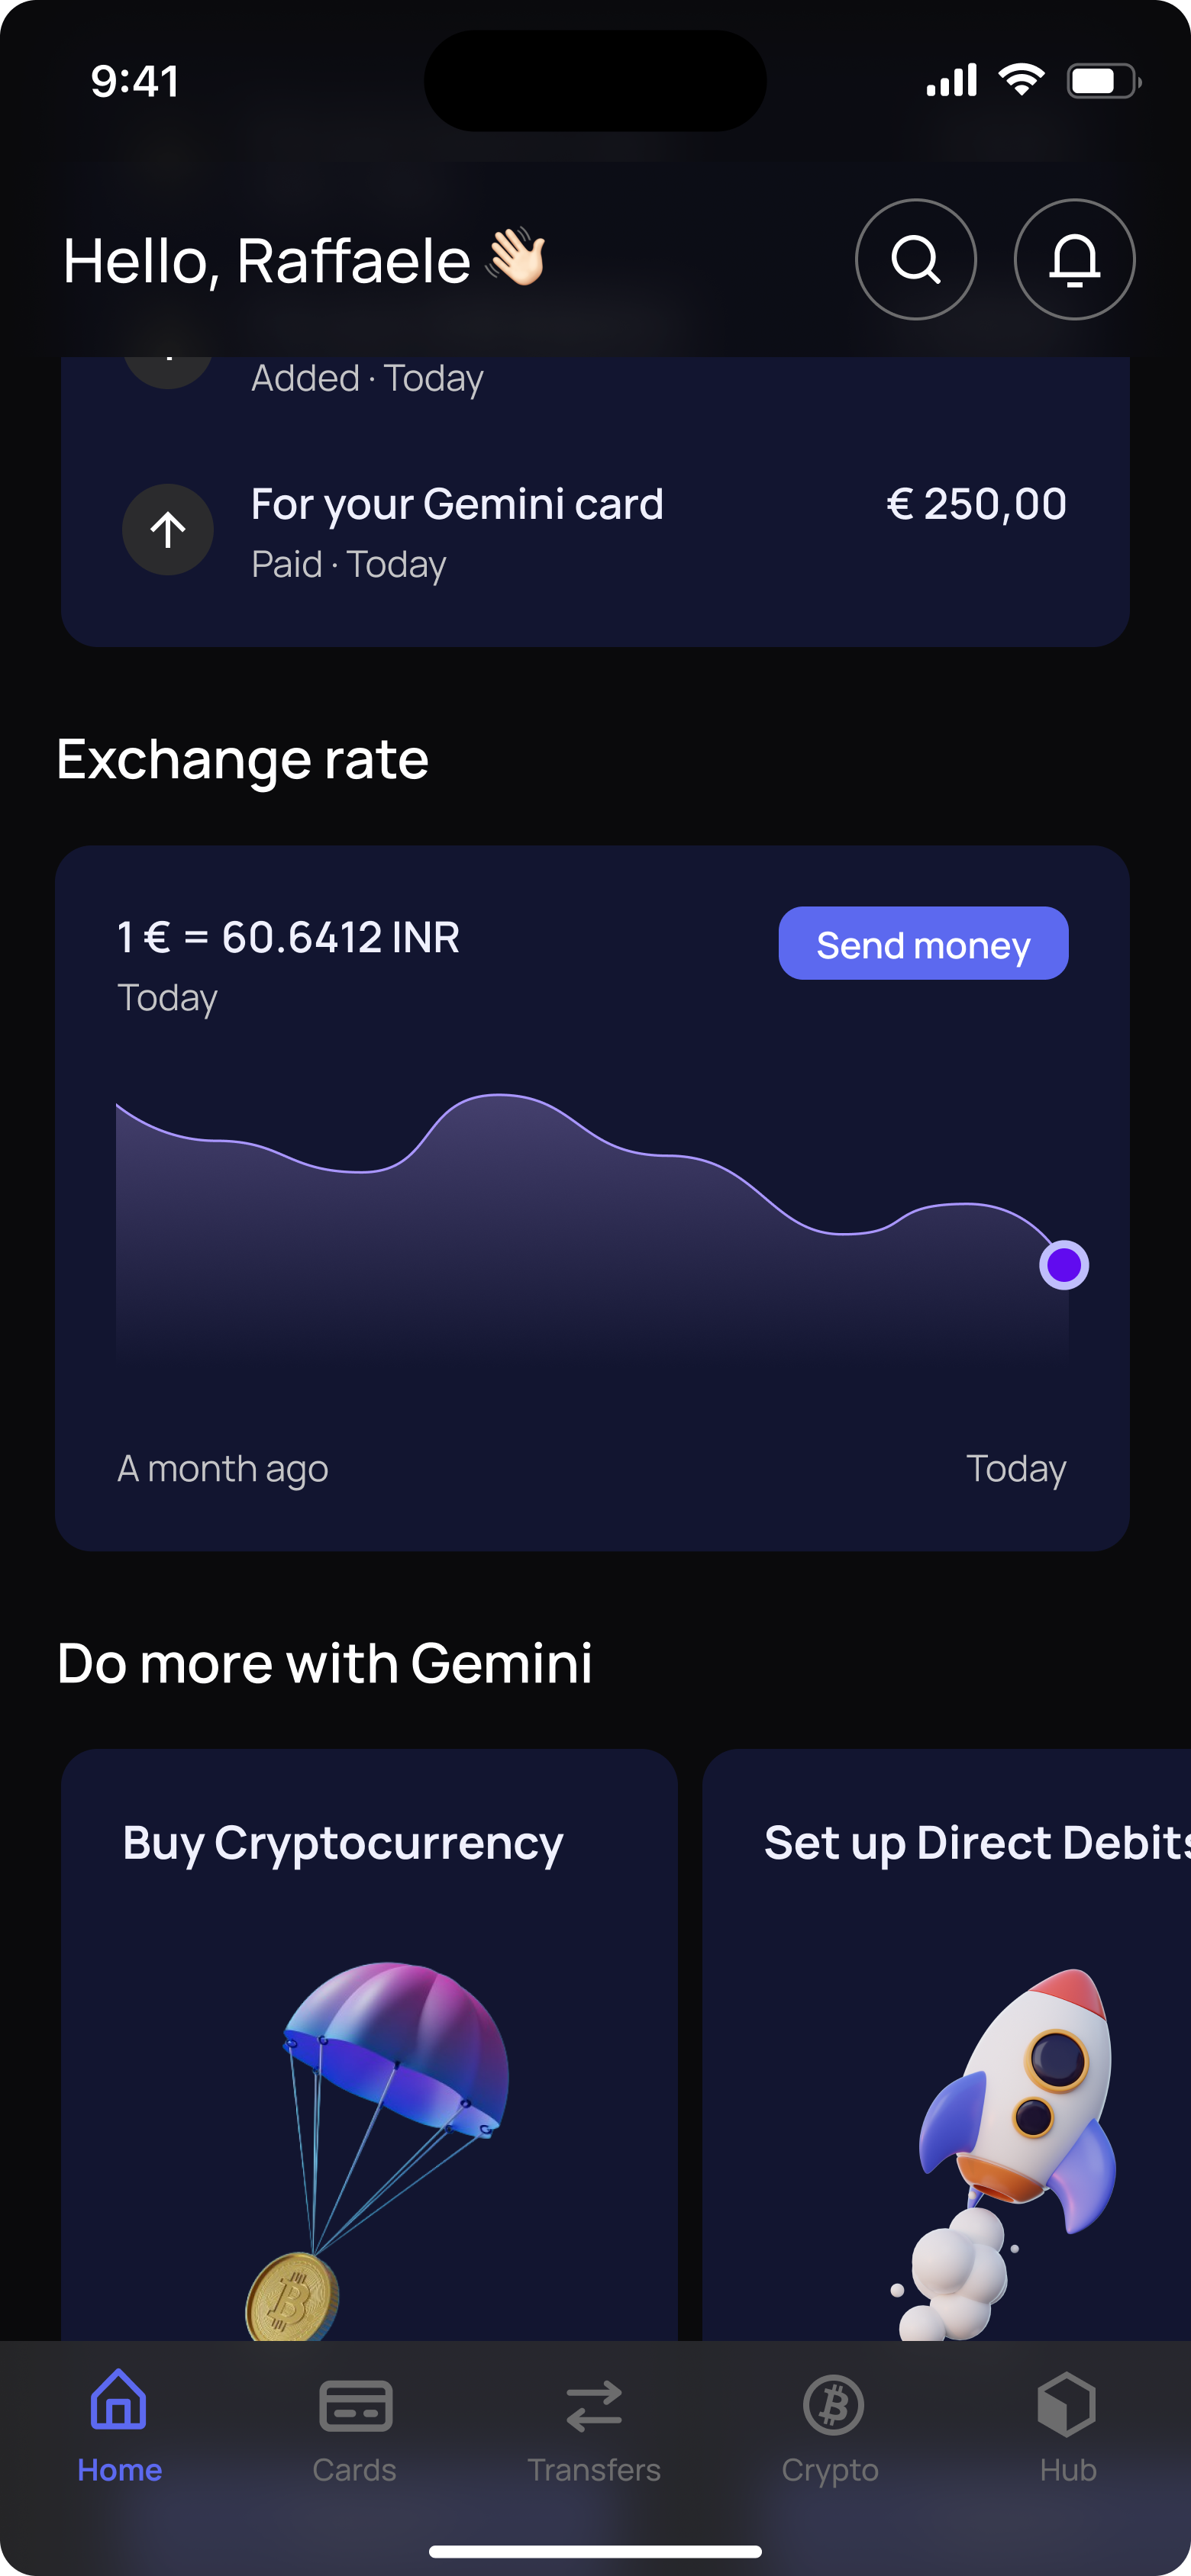This screenshot has width=1191, height=2576.
Task: Tap the "For your Gemini card" transaction
Action: (x=457, y=504)
